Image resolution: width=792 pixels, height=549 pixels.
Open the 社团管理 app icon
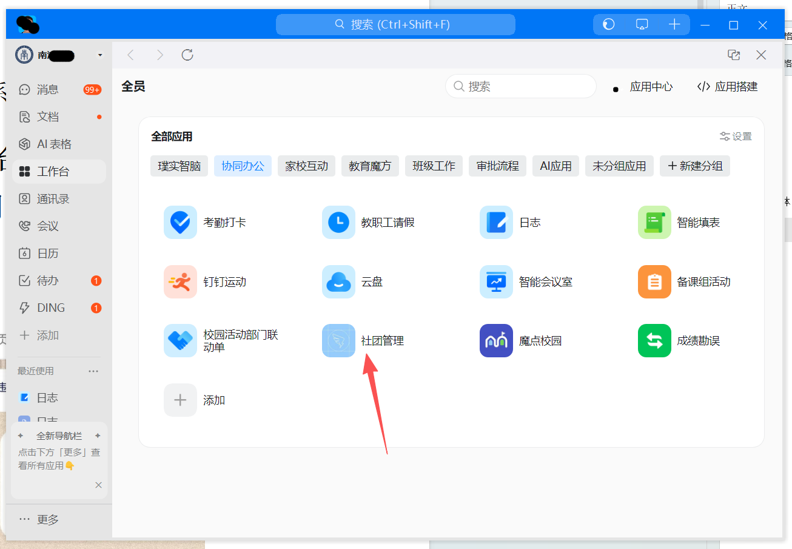pyautogui.click(x=338, y=340)
